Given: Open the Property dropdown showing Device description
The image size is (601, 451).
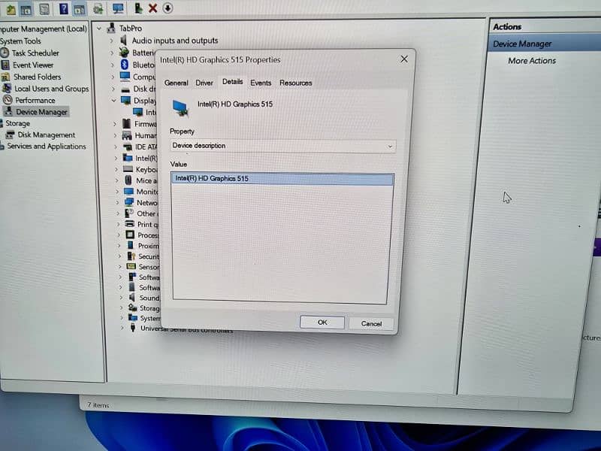Looking at the screenshot, I should 282,146.
